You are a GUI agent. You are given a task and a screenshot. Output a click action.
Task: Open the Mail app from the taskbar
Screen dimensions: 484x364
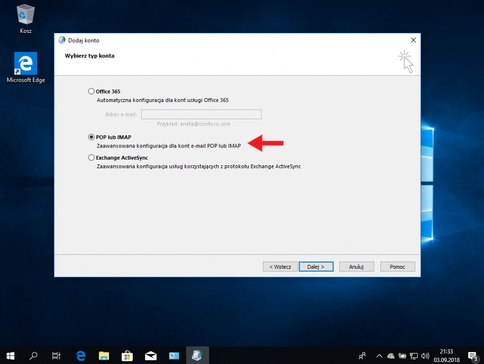point(151,356)
